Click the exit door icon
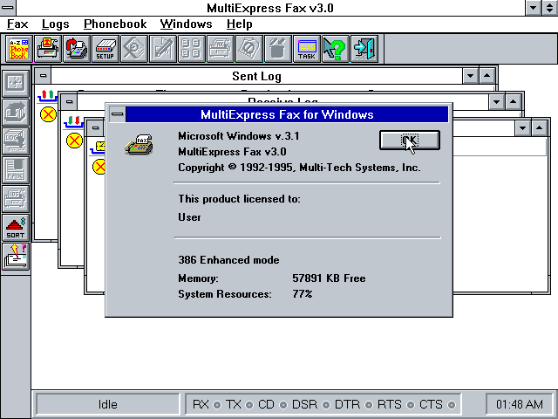Screen dimensions: 558x419 coord(364,49)
